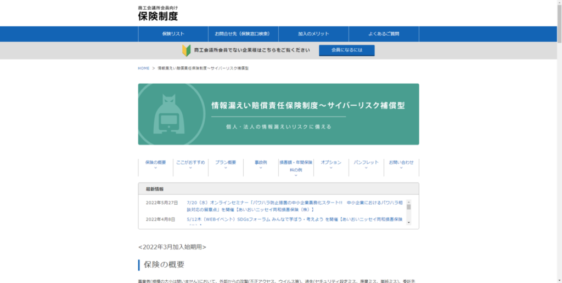Open お問合せ先(保険窓口検索) menu

[x=243, y=34]
